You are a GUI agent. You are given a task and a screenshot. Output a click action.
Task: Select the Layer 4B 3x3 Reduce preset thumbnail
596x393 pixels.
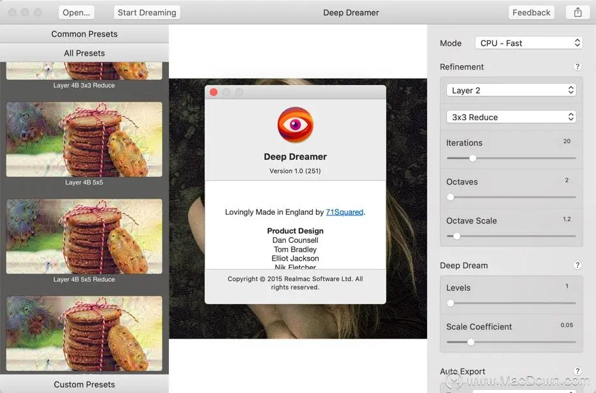(x=84, y=71)
